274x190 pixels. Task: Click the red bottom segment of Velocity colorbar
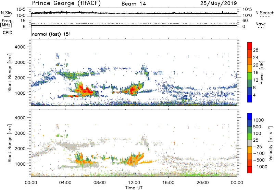250,170
